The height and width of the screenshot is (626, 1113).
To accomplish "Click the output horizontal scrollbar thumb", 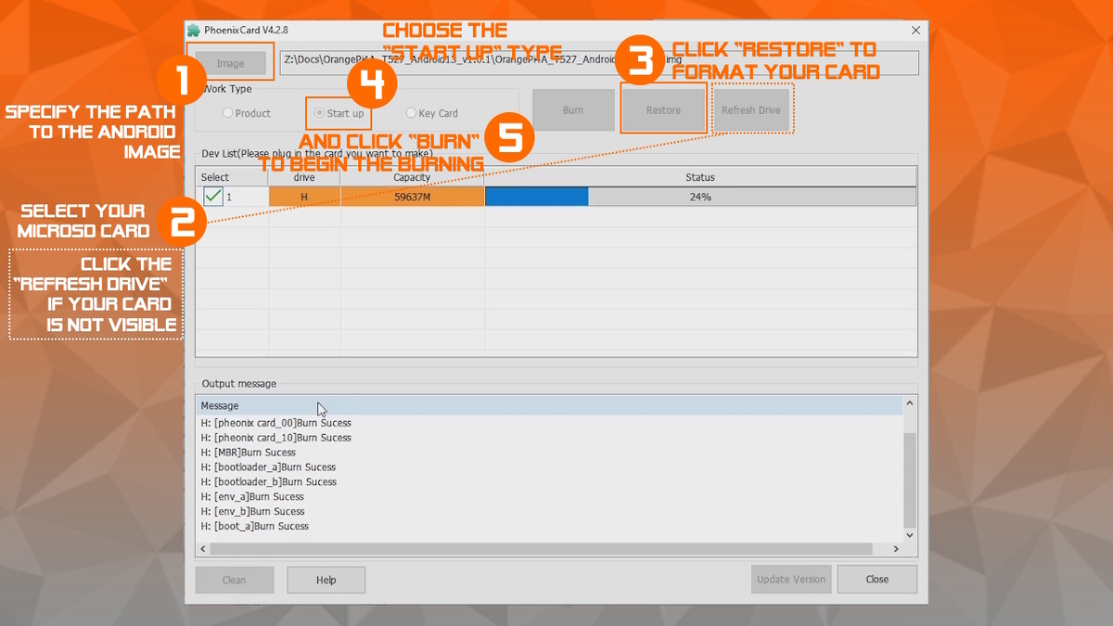I will click(542, 549).
